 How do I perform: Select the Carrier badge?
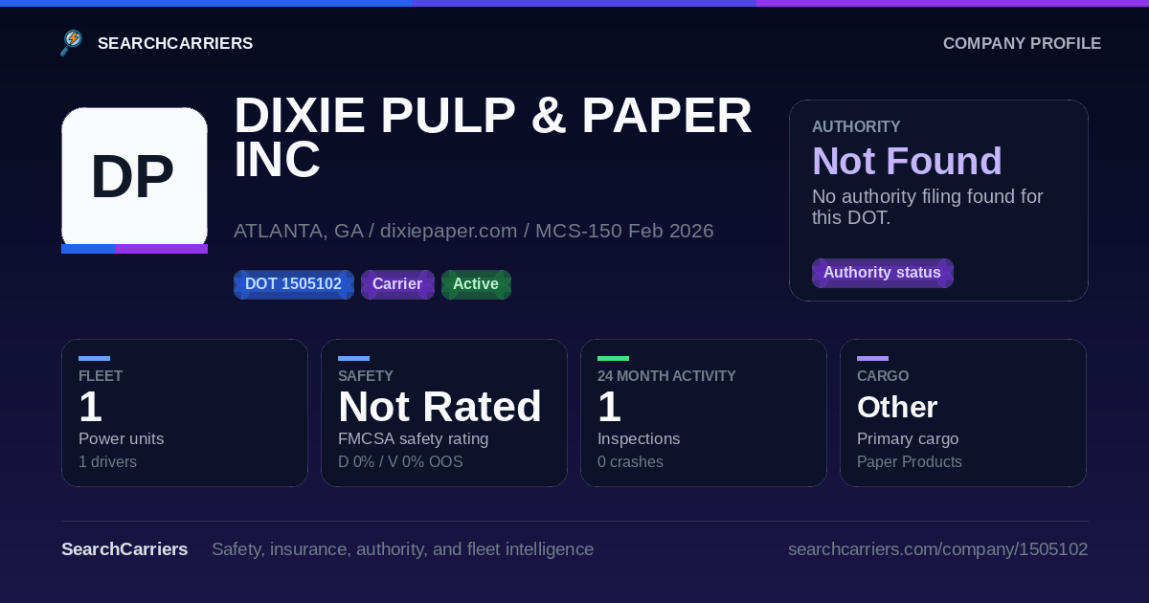click(397, 284)
